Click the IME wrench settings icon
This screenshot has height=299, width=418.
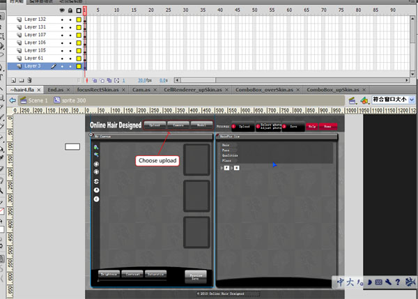pos(389,282)
